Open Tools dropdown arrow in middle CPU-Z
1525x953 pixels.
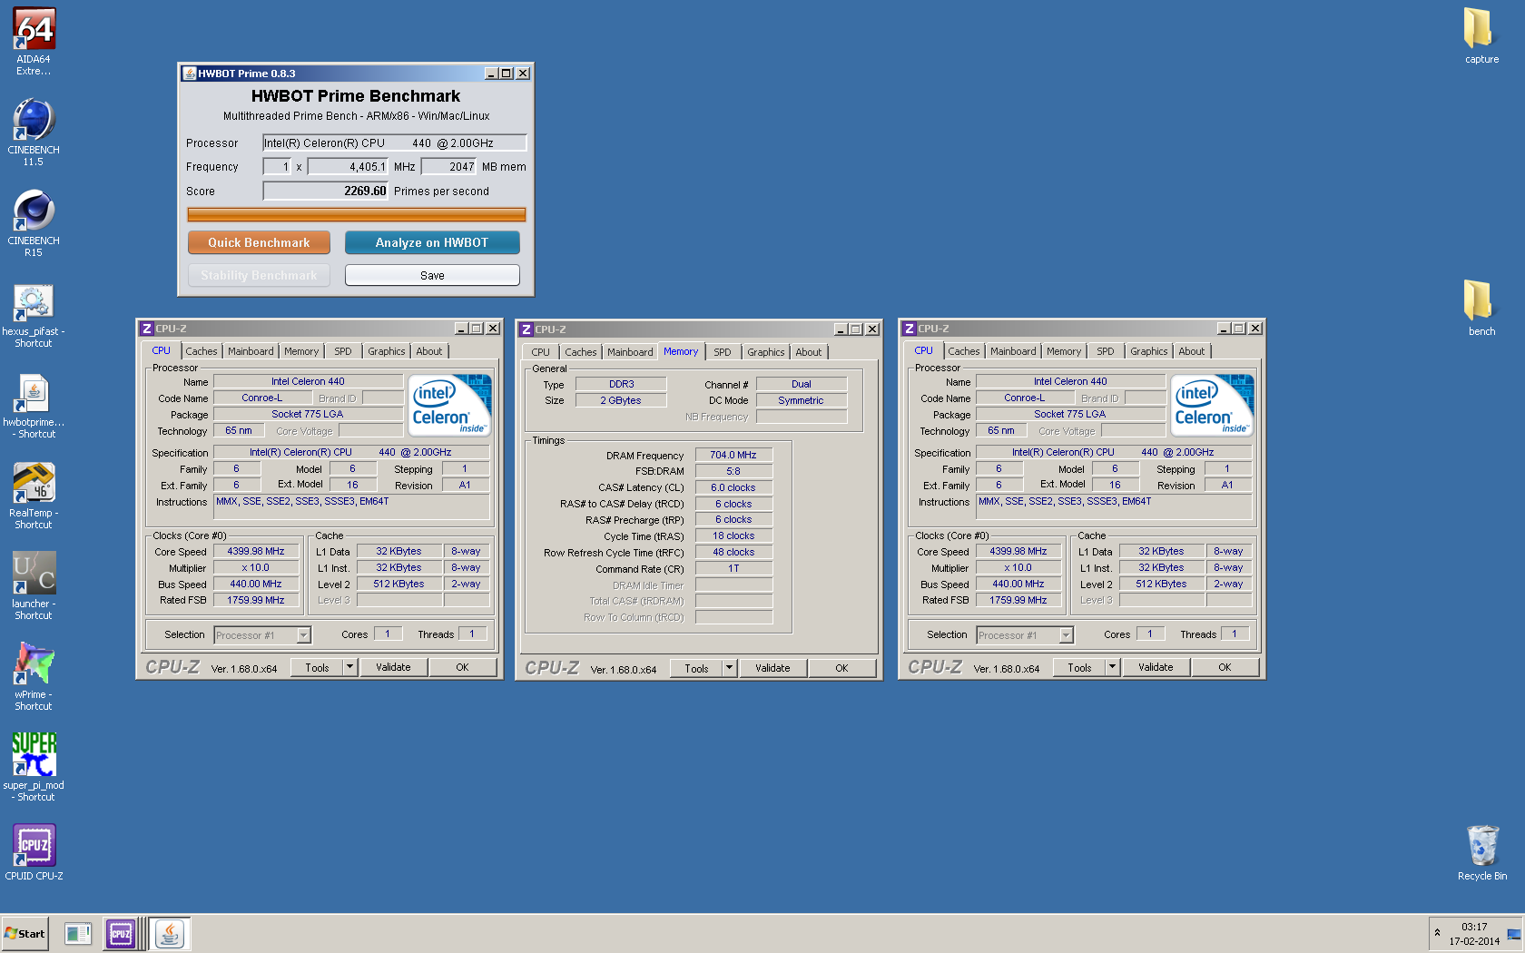pos(729,668)
